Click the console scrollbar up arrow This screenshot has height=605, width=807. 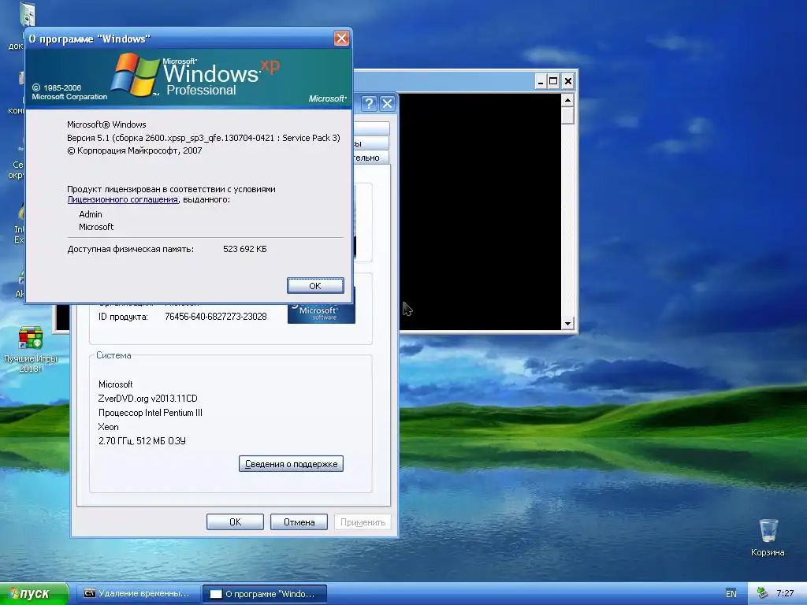(567, 100)
